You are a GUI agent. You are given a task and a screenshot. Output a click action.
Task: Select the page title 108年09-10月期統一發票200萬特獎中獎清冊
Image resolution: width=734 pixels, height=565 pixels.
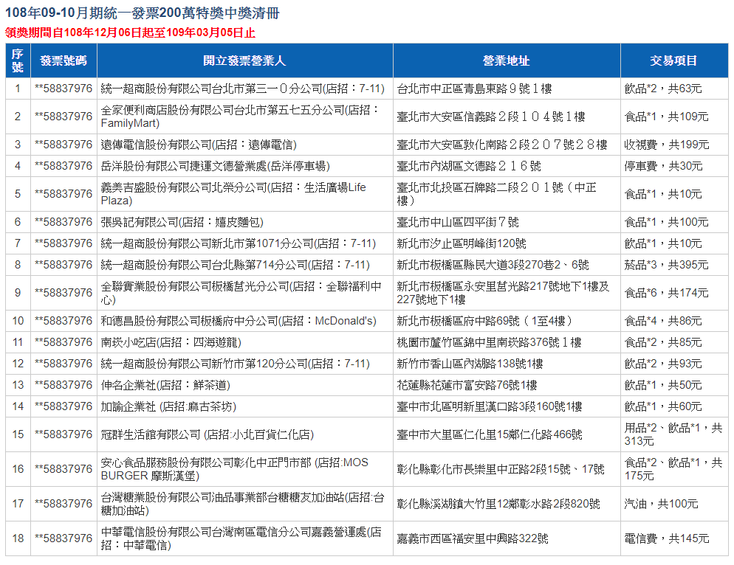(x=143, y=13)
